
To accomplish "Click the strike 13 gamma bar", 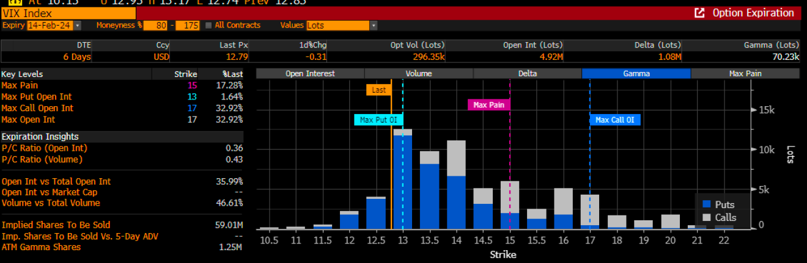I will pos(402,179).
